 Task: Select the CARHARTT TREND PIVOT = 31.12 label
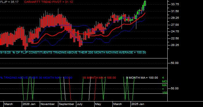(48, 2)
